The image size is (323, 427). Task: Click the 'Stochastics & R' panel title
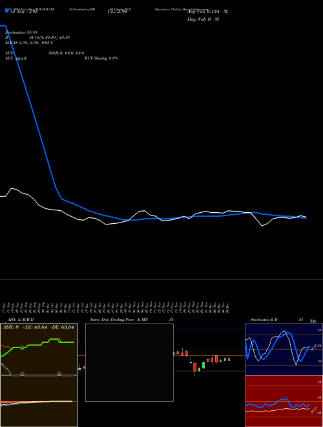pyautogui.click(x=264, y=320)
